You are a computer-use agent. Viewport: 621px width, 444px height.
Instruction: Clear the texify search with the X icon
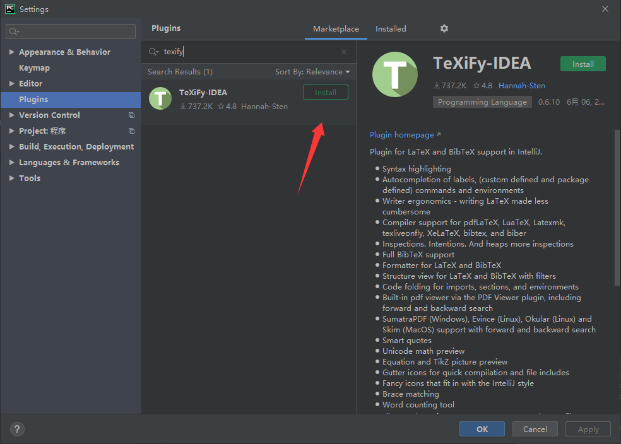point(344,52)
